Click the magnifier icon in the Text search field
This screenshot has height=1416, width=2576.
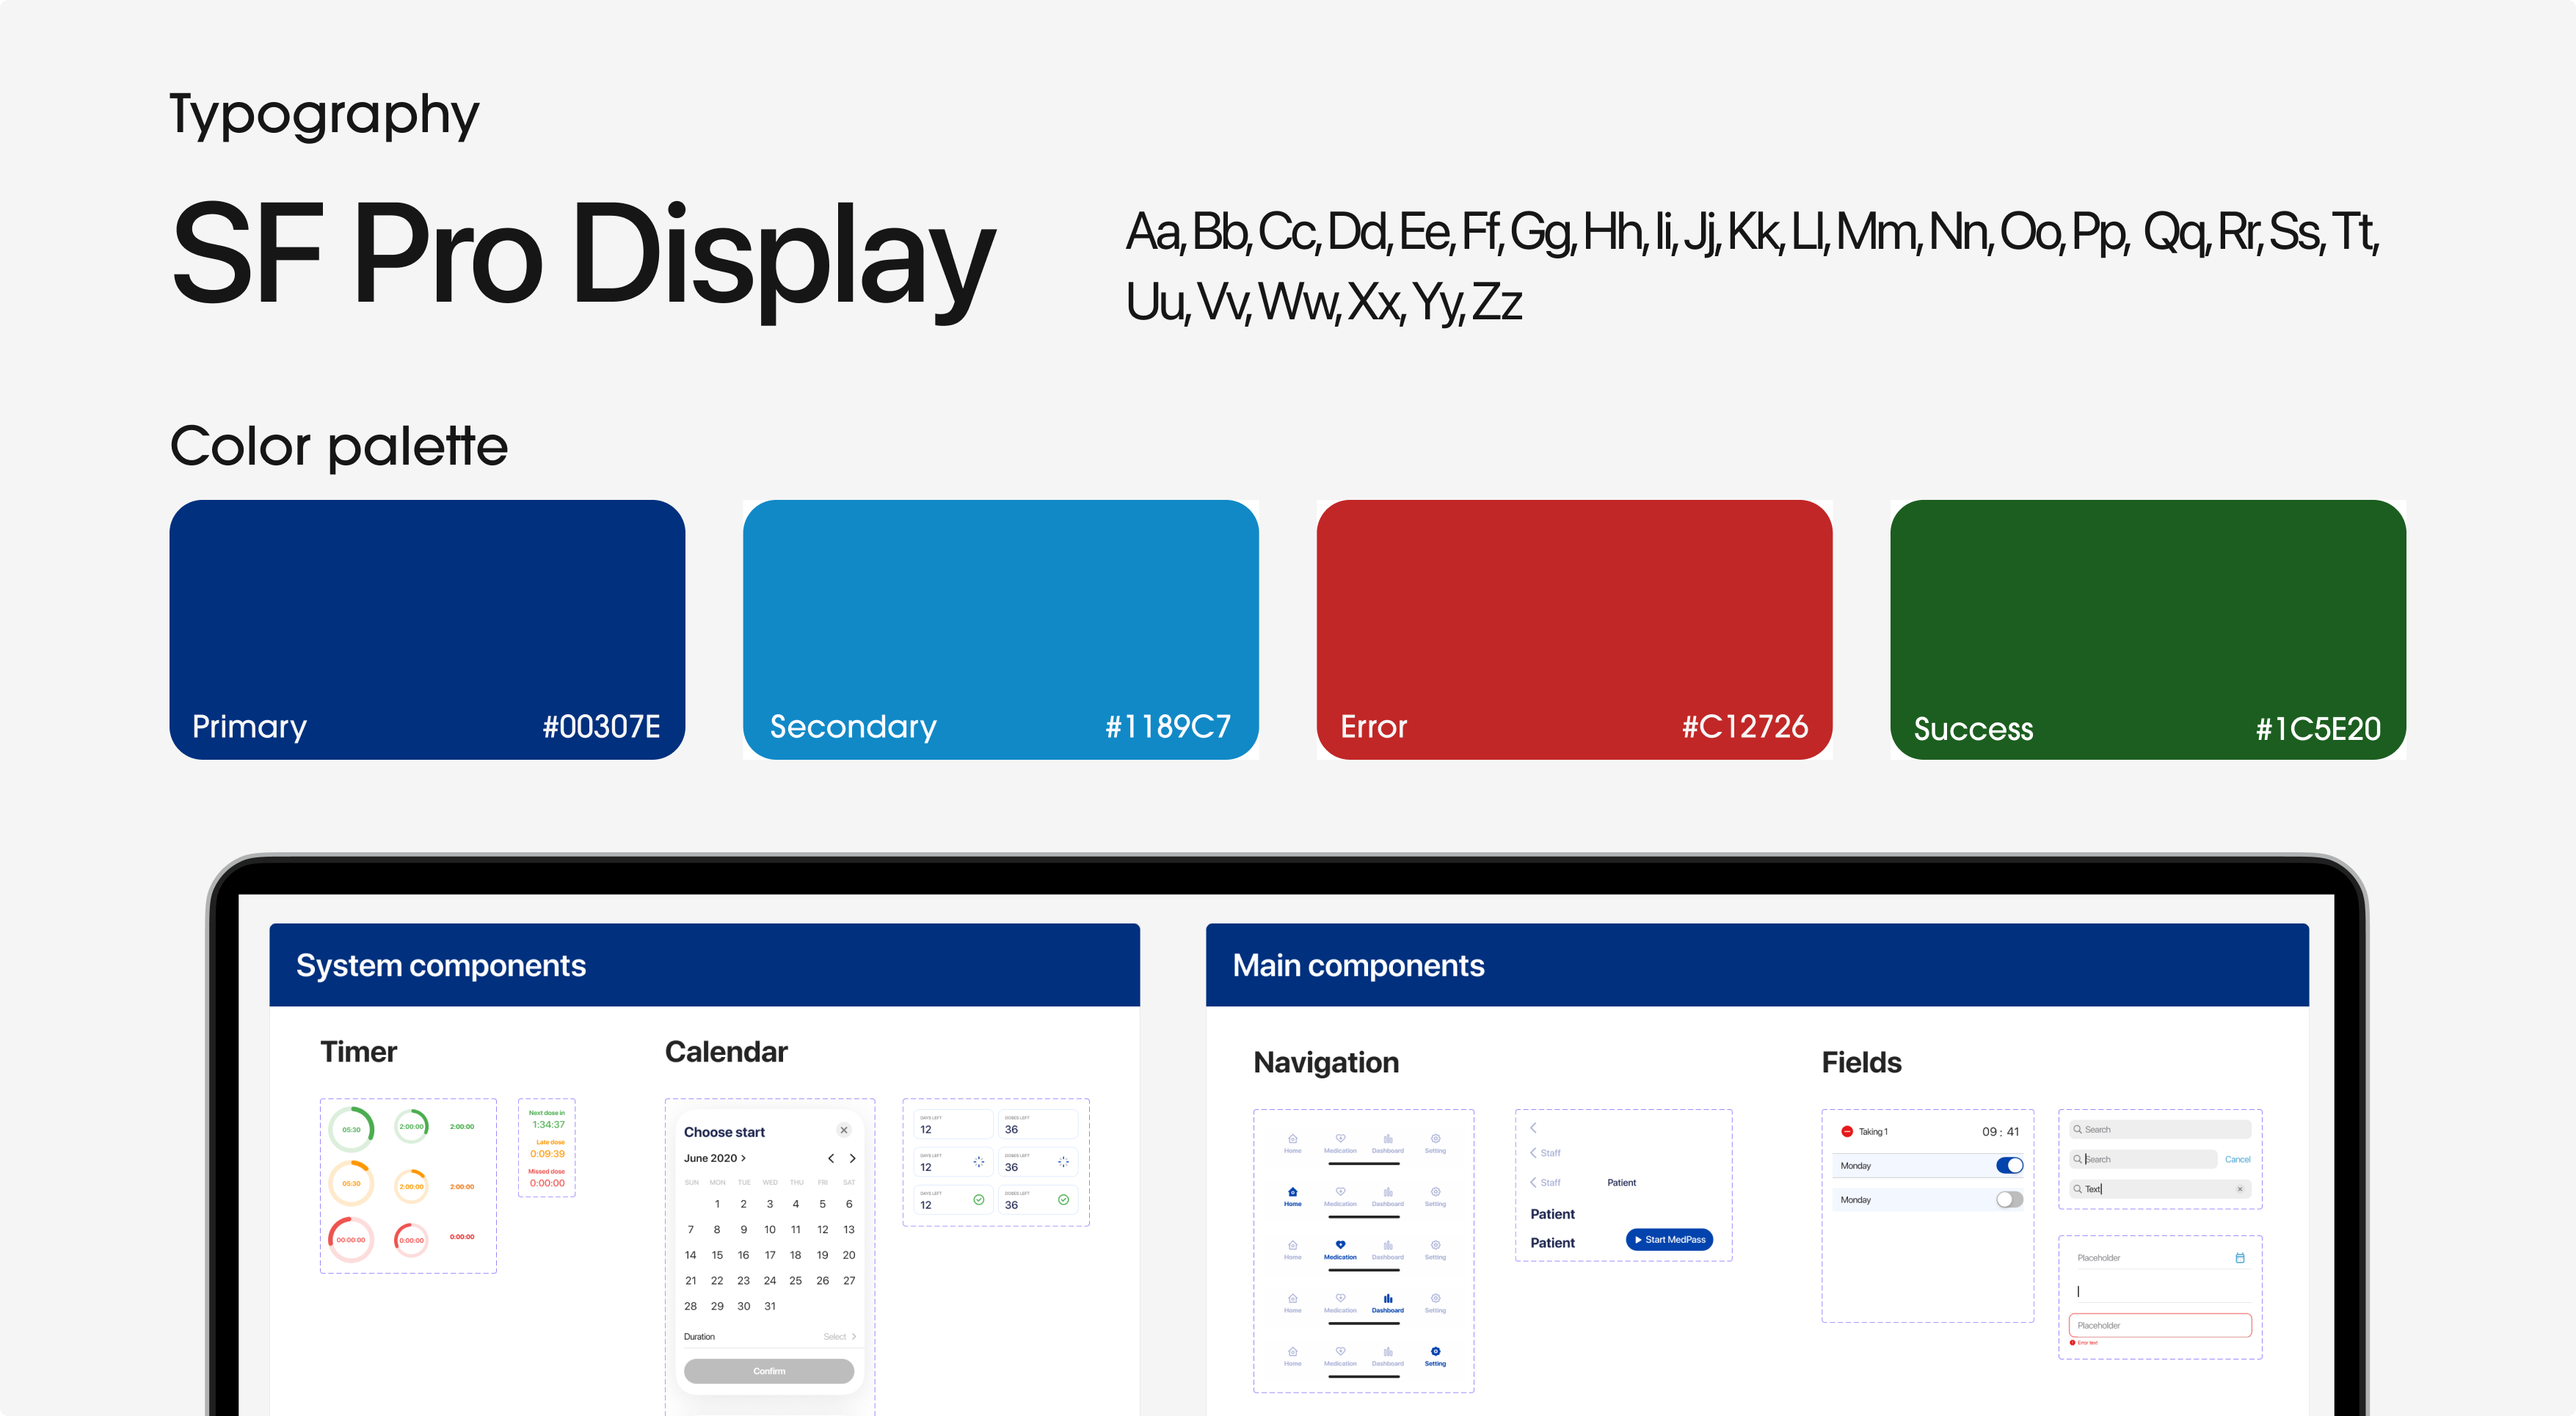pos(2077,1189)
